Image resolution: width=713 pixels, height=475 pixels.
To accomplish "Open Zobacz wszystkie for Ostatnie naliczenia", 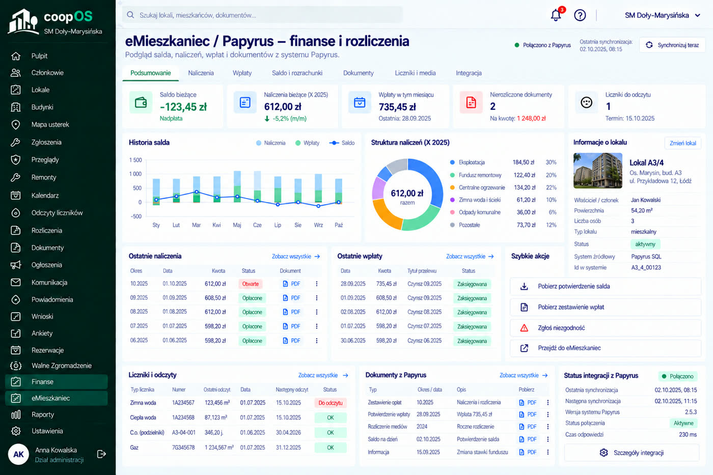I will coord(296,257).
